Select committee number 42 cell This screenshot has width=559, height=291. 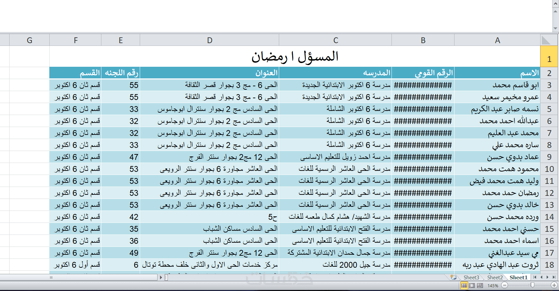click(121, 217)
